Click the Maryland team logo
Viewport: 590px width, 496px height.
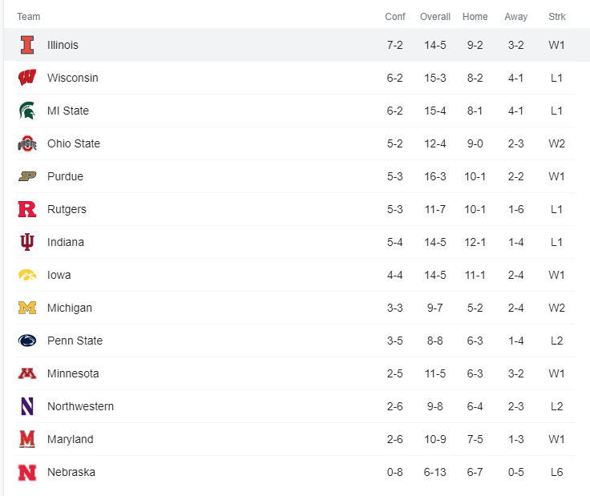27,439
